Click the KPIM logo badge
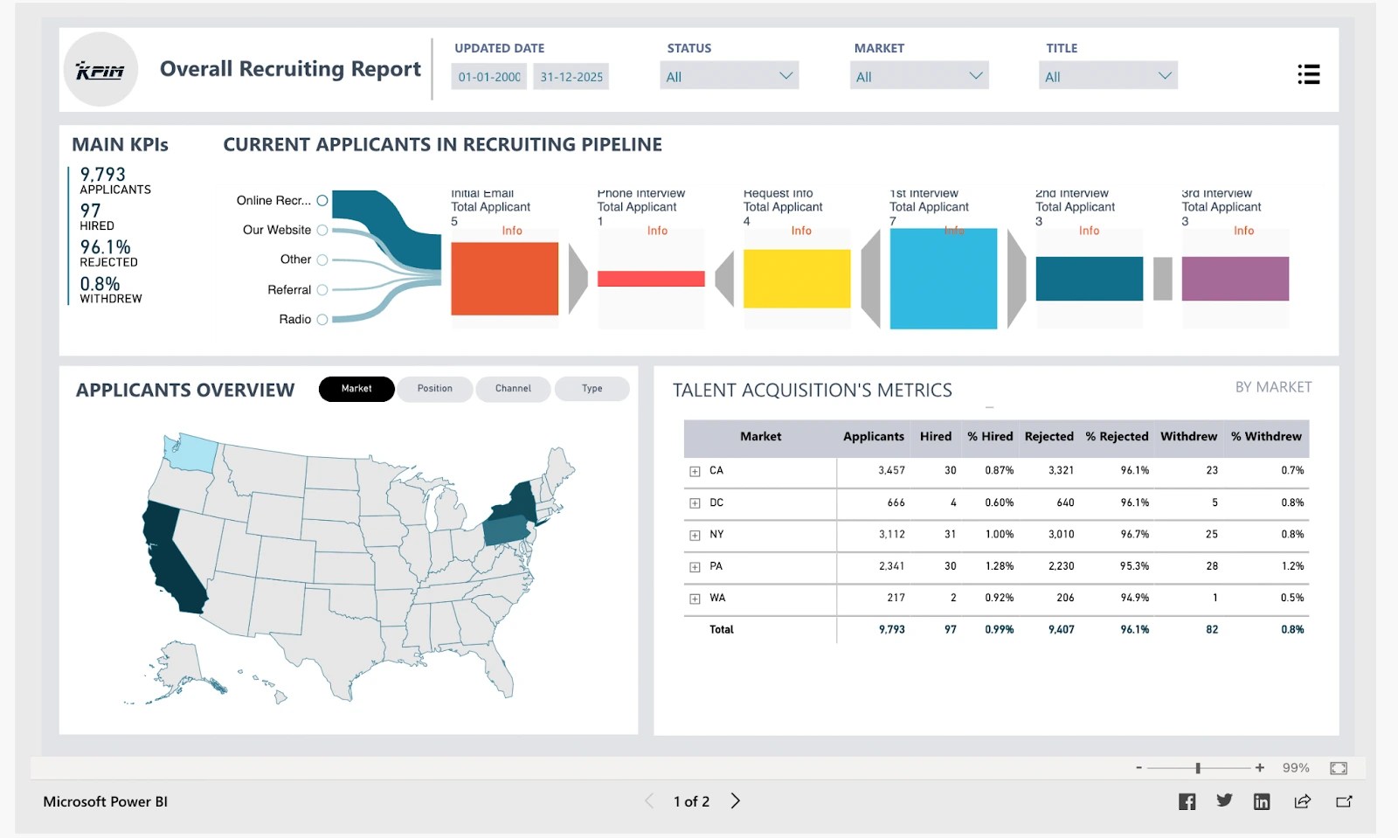The width and height of the screenshot is (1398, 838). pos(100,69)
